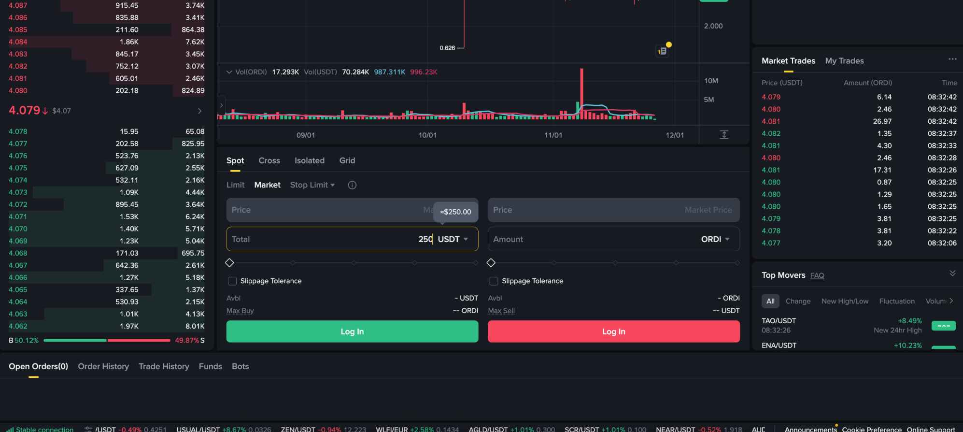Select the All filter in Top Movers
The height and width of the screenshot is (432, 963).
[x=770, y=301]
